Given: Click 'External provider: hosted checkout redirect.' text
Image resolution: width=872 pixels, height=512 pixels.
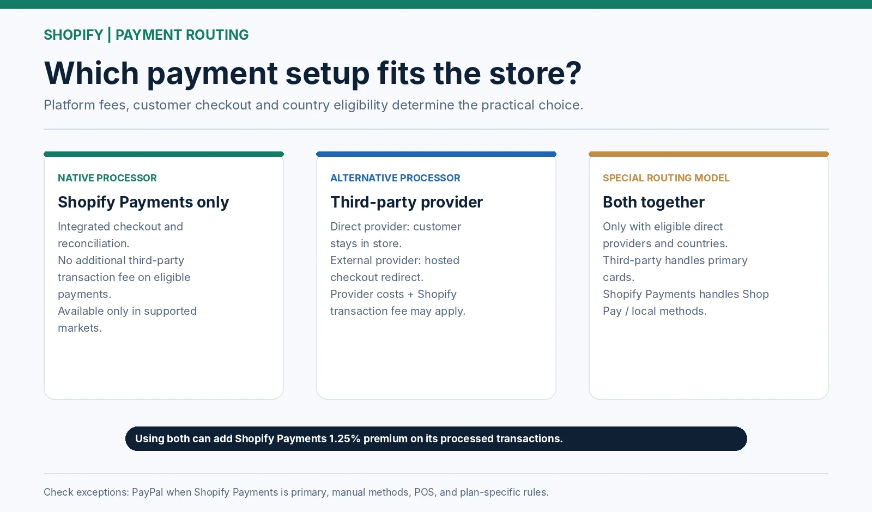Looking at the screenshot, I should coord(395,269).
